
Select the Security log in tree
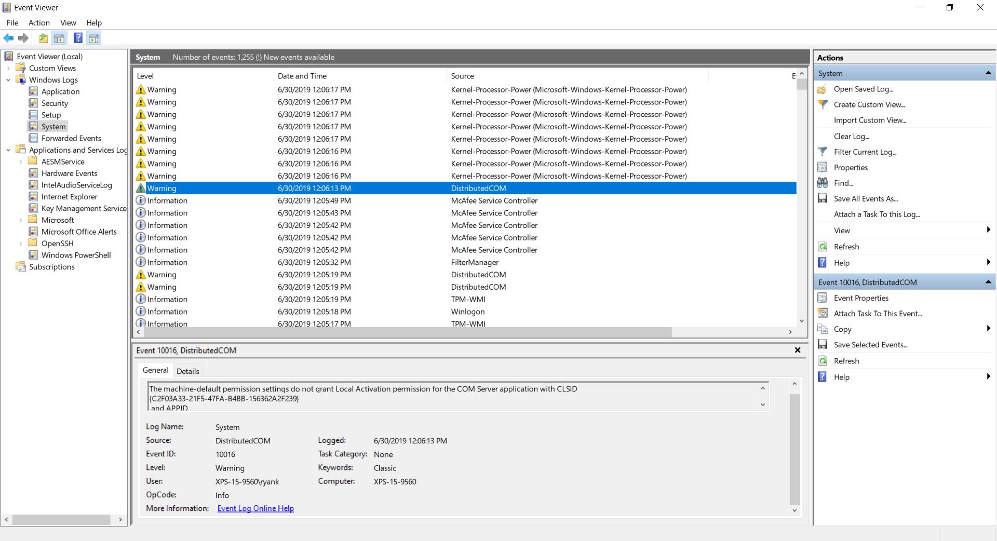(x=55, y=103)
